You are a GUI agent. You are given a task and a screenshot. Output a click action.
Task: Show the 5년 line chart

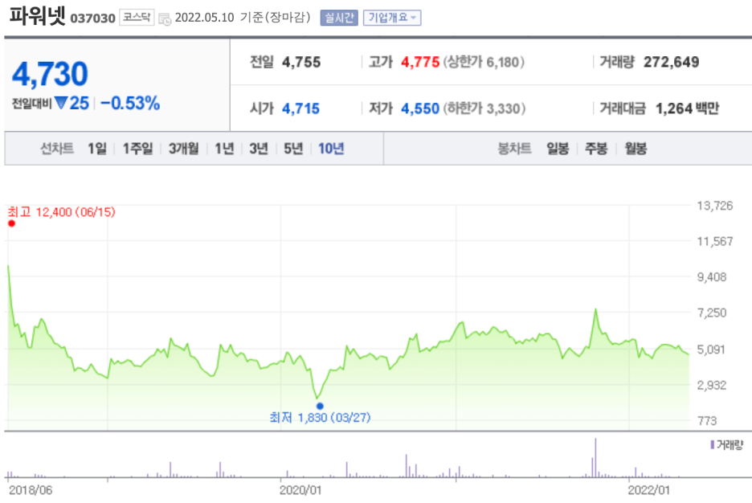tap(293, 149)
